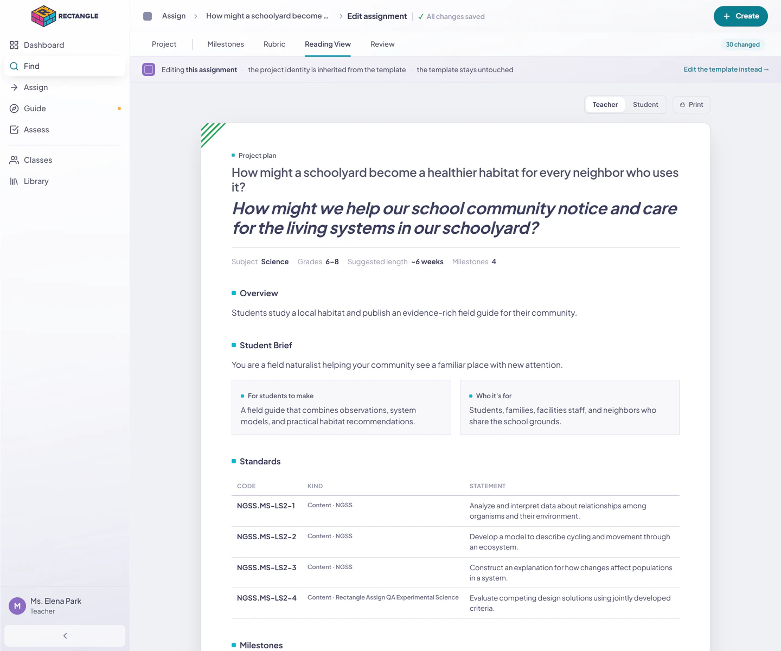Viewport: 781px width, 651px height.
Task: Click the green saved checkmark icon
Action: tap(421, 17)
